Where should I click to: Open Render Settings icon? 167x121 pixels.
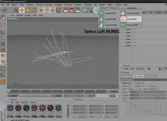tap(78, 10)
